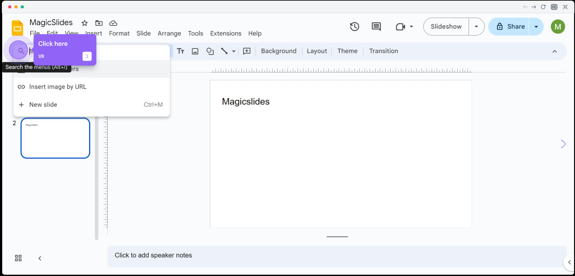Viewport: 575px width, 276px height.
Task: Open the camera meeting dropdown arrow
Action: (x=411, y=27)
